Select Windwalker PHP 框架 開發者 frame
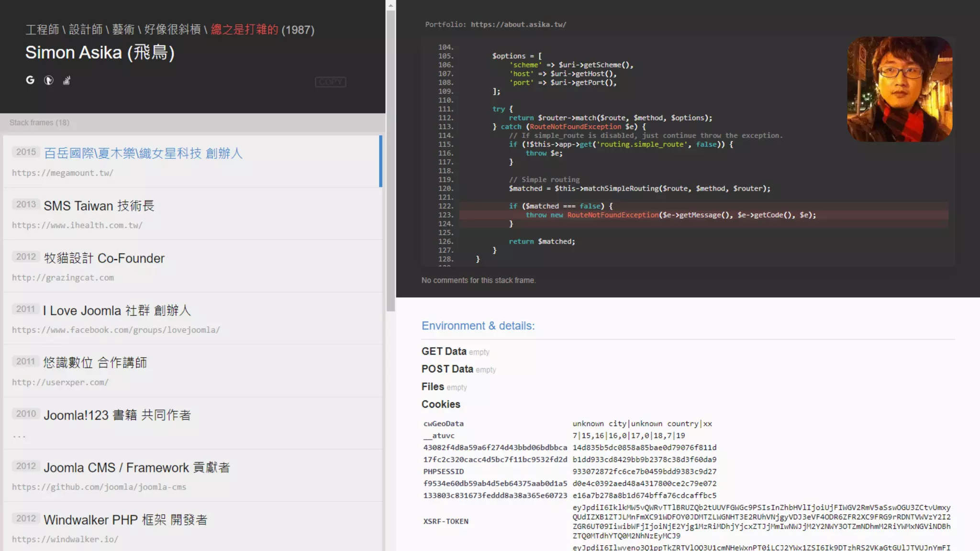This screenshot has height=551, width=980. (x=191, y=528)
